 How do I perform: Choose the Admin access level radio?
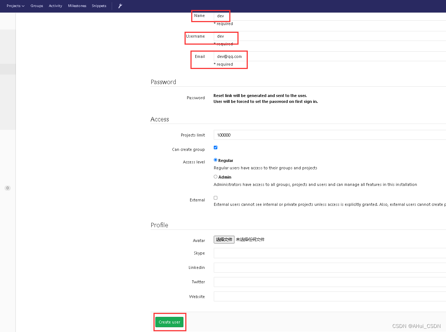(x=216, y=177)
